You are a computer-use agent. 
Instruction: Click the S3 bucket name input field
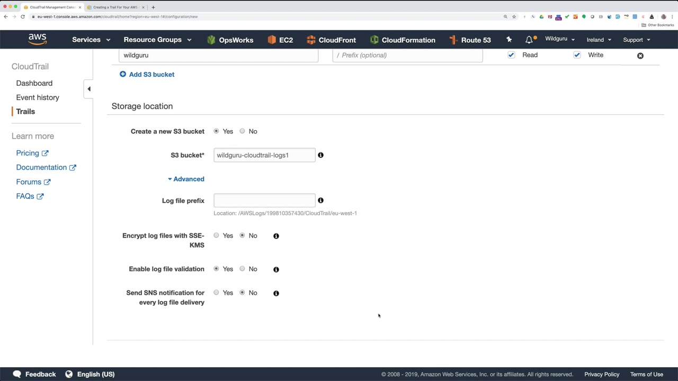(264, 155)
